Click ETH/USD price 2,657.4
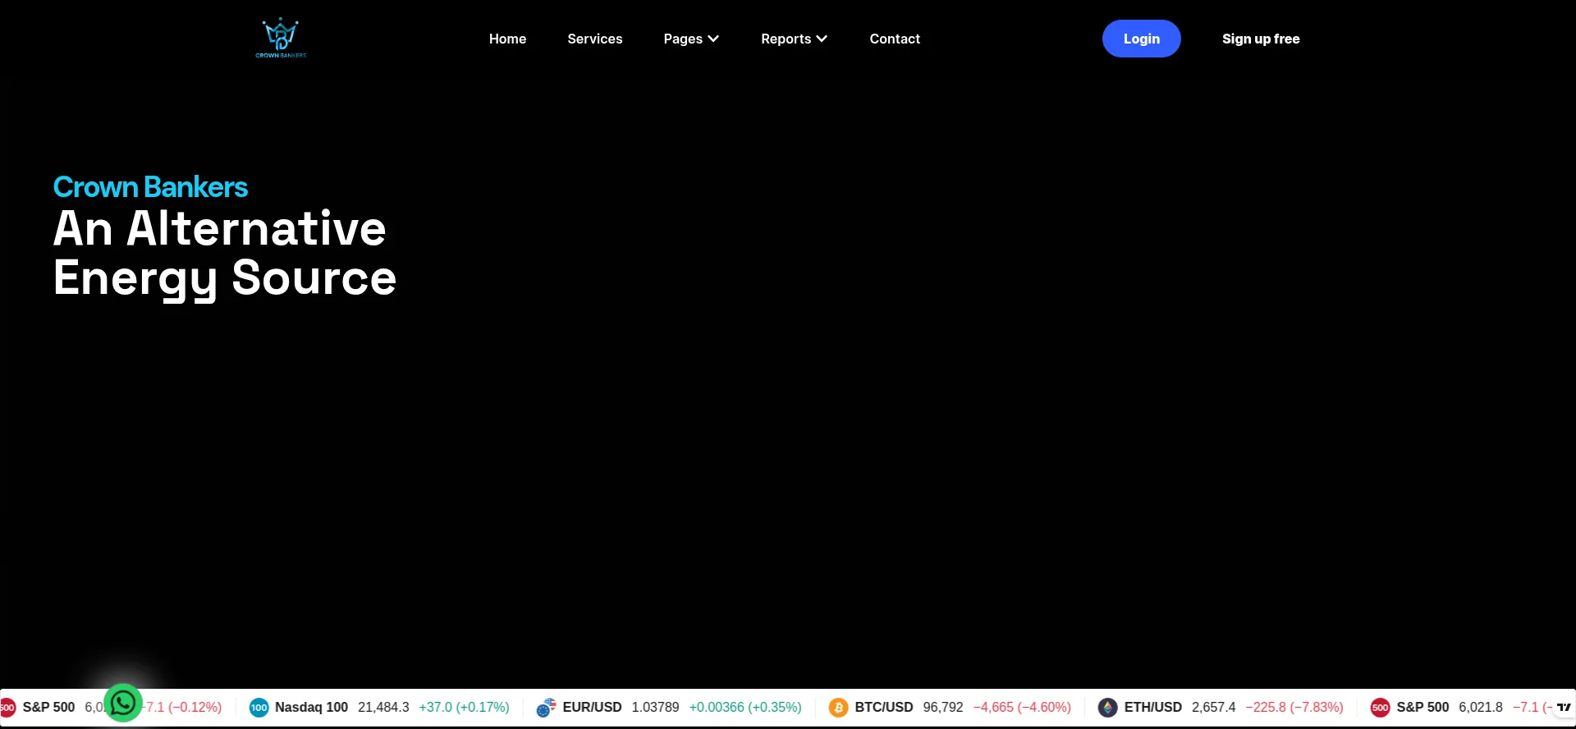 click(x=1213, y=708)
